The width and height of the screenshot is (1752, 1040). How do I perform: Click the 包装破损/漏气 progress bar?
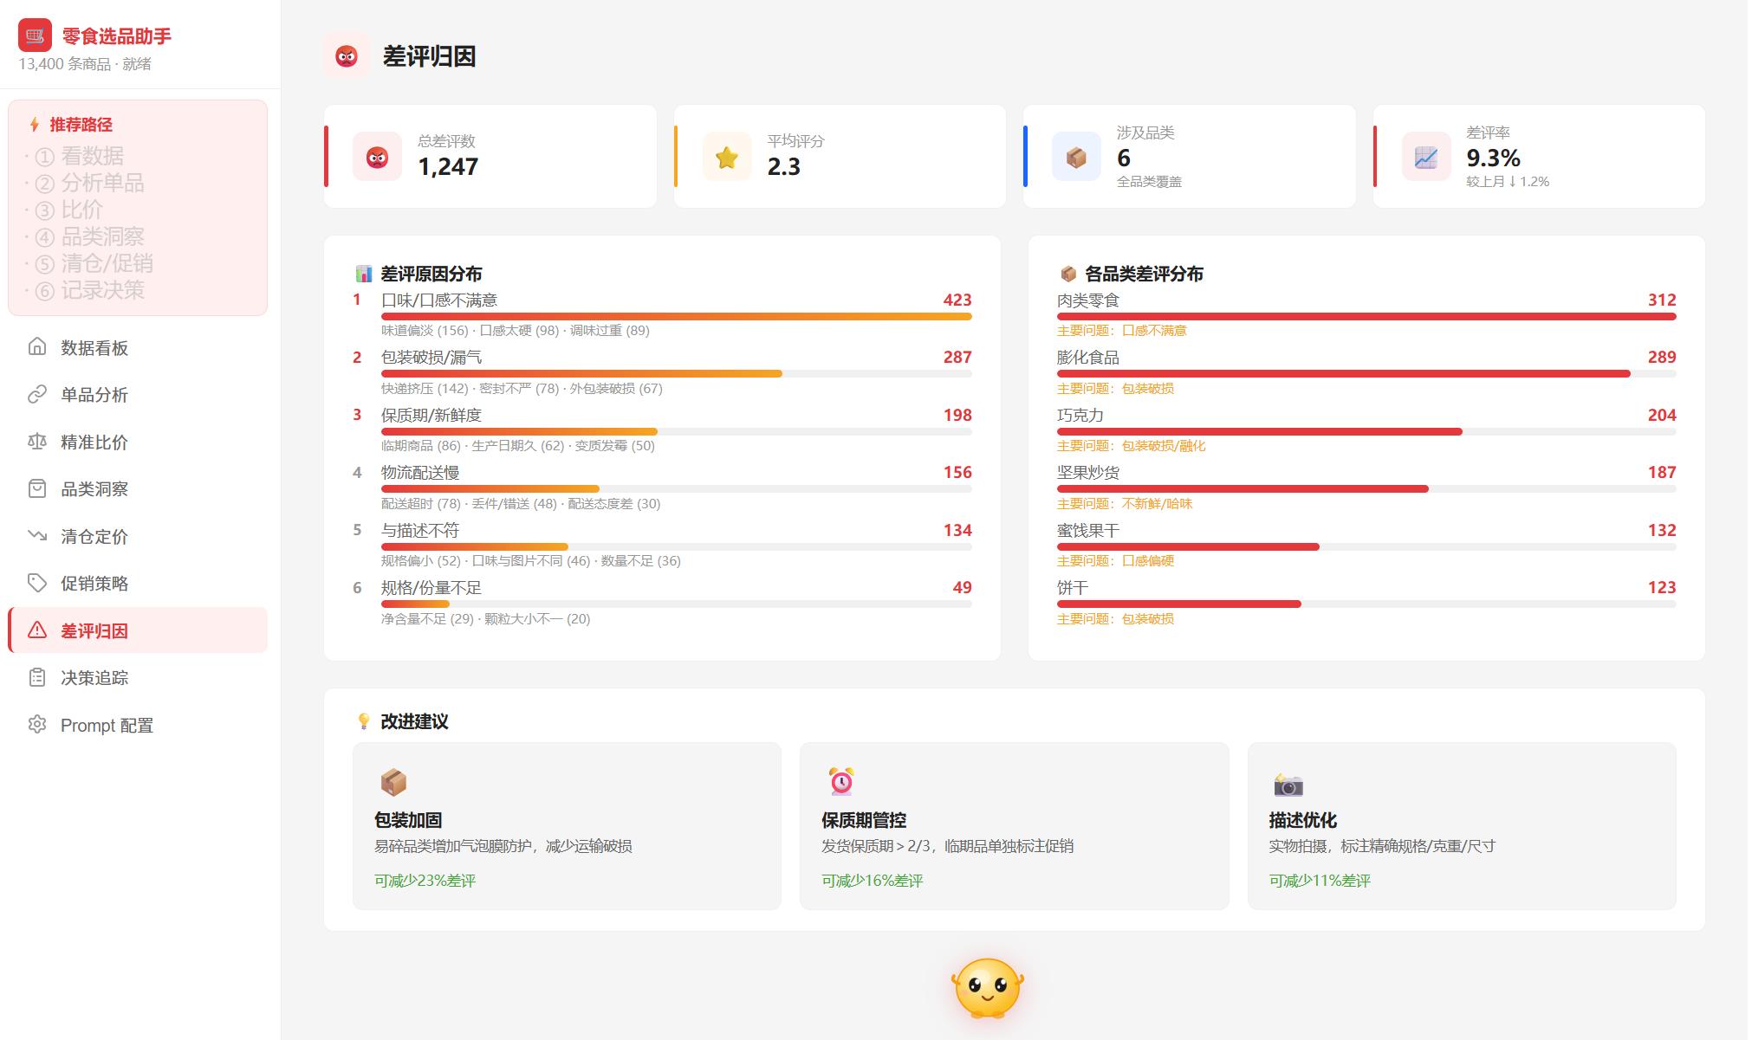click(x=677, y=374)
